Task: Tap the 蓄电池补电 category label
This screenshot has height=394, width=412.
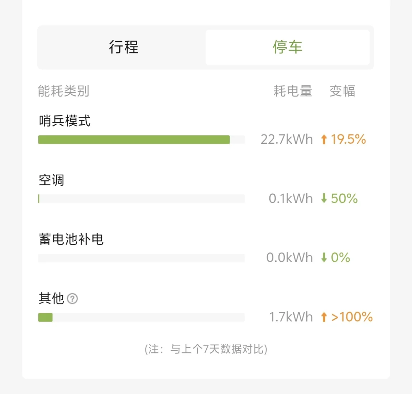Action: [x=71, y=239]
